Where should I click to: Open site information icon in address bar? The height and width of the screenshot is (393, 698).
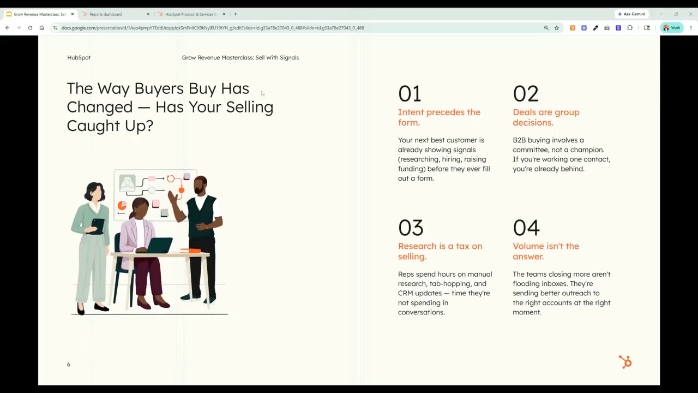[55, 28]
